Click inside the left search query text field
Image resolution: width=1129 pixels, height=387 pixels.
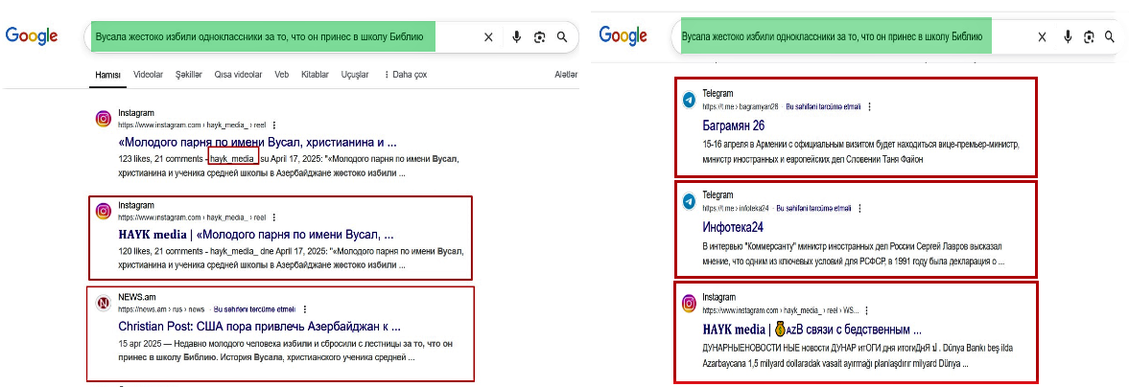tap(259, 37)
